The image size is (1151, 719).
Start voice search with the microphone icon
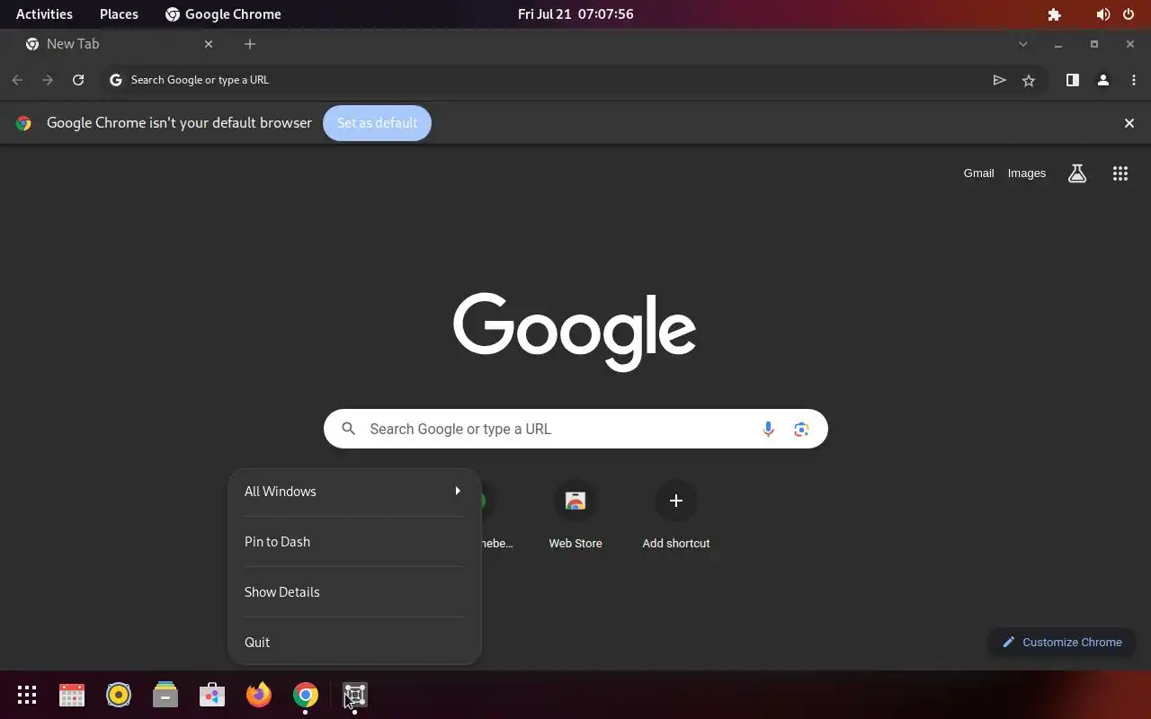(x=768, y=430)
